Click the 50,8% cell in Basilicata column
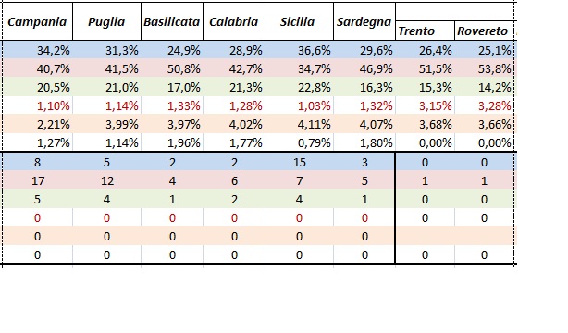Image resolution: width=568 pixels, height=333 pixels. point(172,68)
